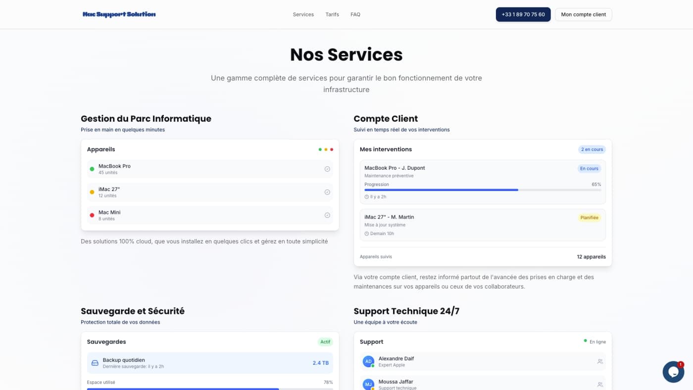Click the check icon on iMac 27" row

[327, 193]
